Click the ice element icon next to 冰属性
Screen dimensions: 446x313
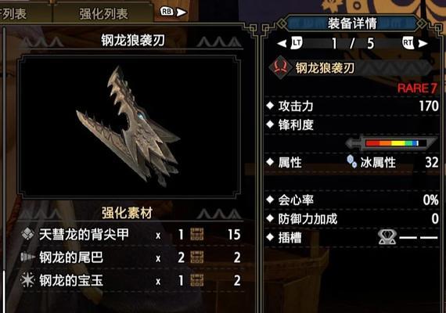pos(352,161)
